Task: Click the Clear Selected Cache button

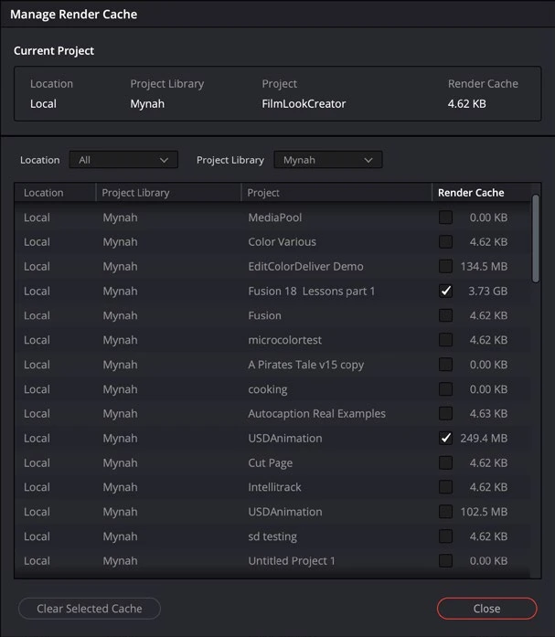Action: [90, 609]
